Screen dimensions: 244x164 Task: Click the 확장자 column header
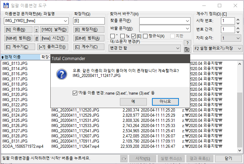coord(45,57)
